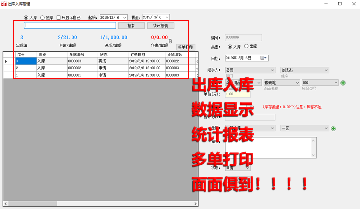Click the app icon in title bar
Screen dimensions: 360x209
(x=4, y=3)
